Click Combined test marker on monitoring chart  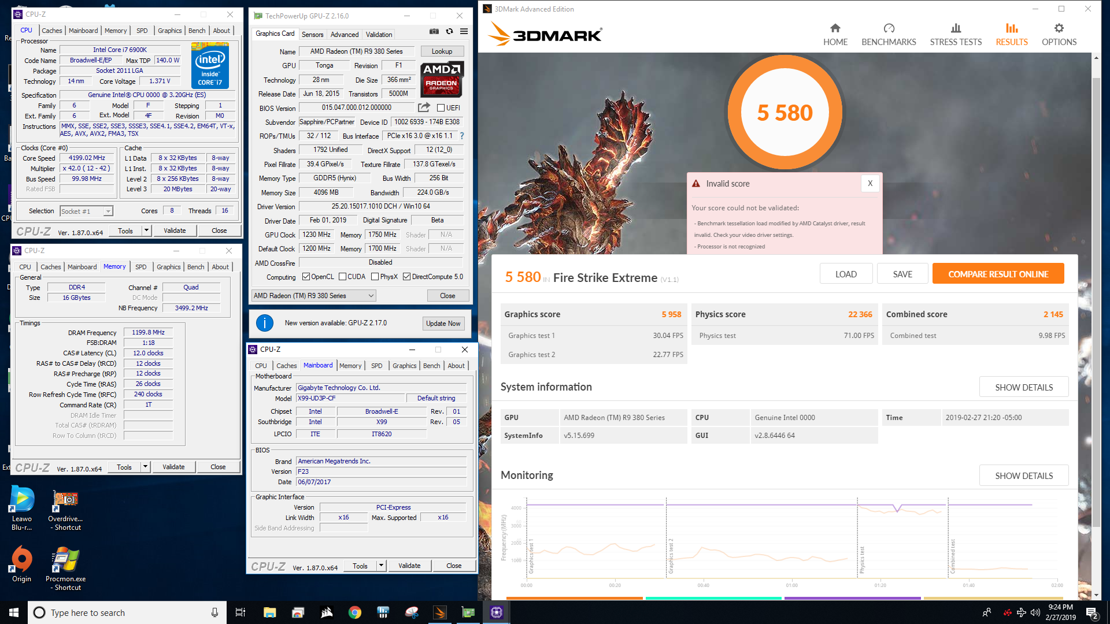tap(953, 556)
